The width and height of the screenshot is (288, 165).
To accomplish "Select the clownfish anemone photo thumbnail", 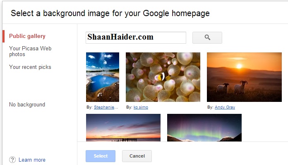I will [x=163, y=77].
